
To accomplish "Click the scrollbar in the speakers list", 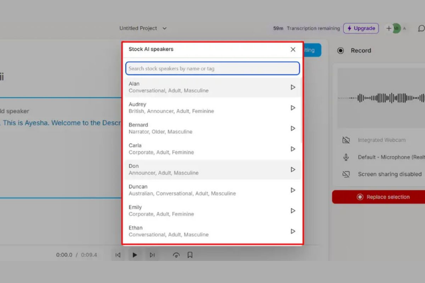I will 301,110.
